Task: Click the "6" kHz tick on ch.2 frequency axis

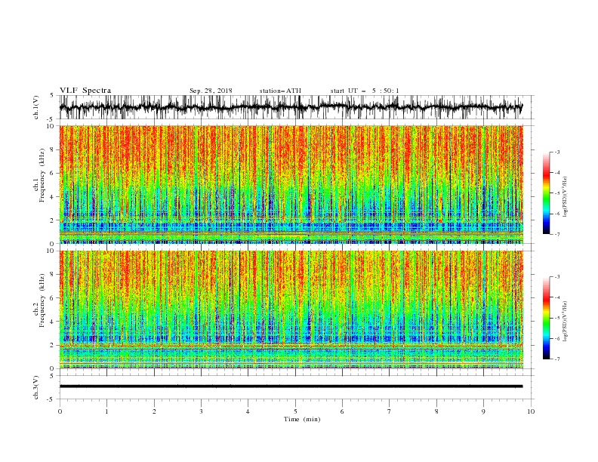Action: (53, 298)
